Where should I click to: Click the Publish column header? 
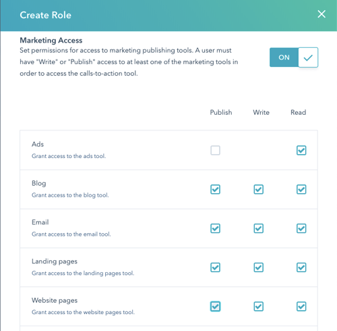[x=221, y=112]
